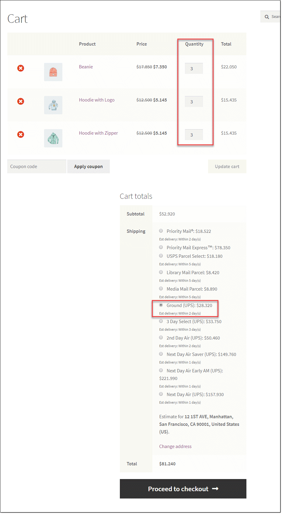Open the Hoodie with Zipper link
This screenshot has width=282, height=514.
(98, 133)
